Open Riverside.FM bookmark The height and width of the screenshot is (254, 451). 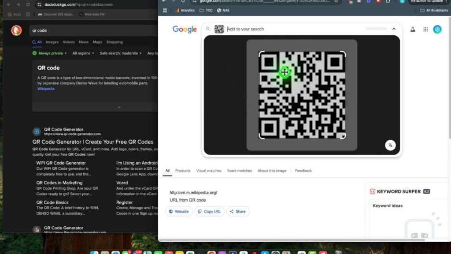point(92,14)
